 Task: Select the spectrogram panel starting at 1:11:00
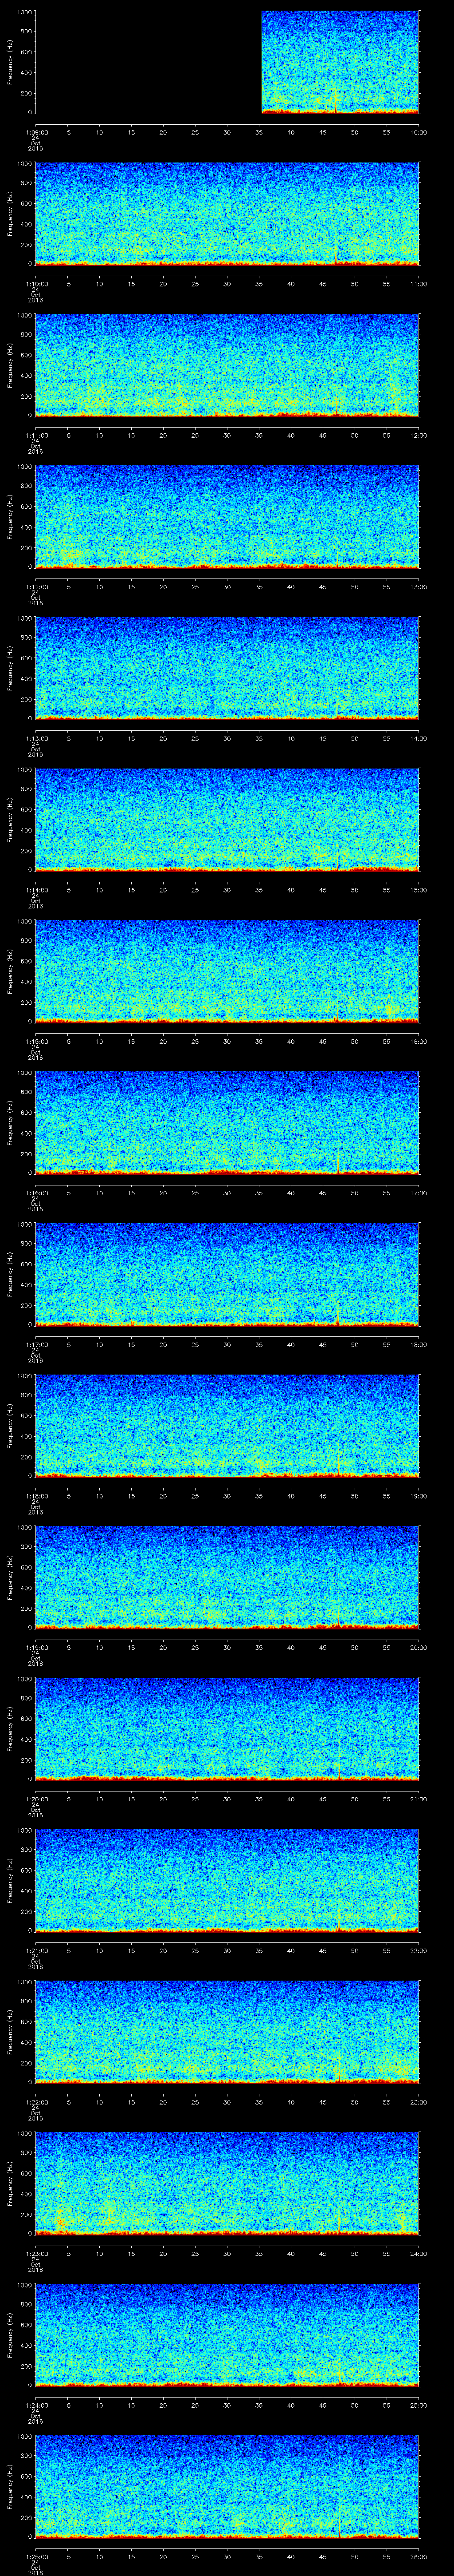pos(227,365)
